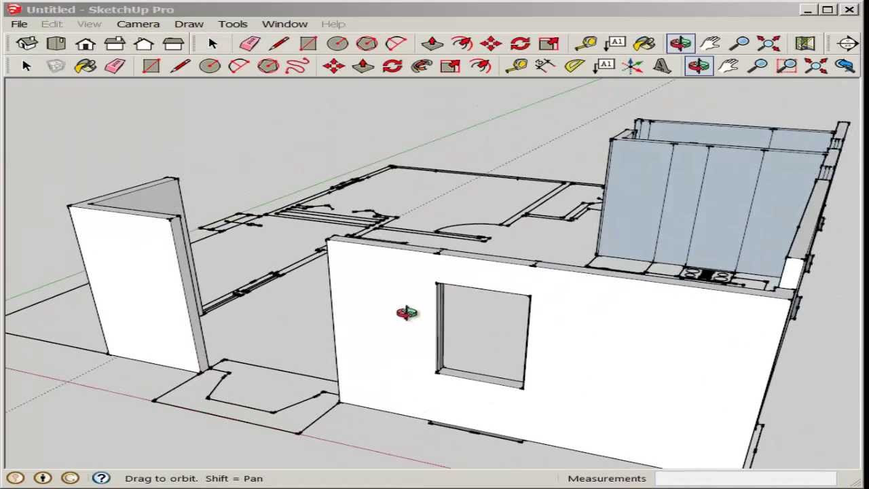Select the Rotate tool in the lower toolbar
869x489 pixels.
pyautogui.click(x=392, y=66)
